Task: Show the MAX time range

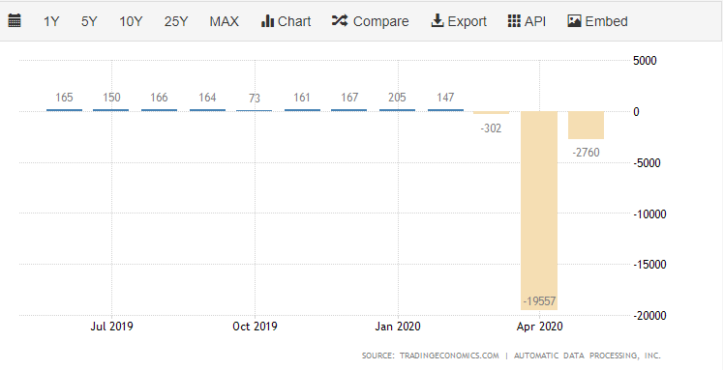Action: [224, 21]
